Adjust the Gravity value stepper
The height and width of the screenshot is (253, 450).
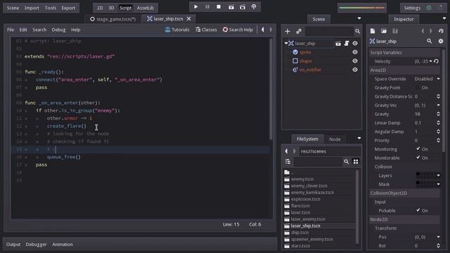pyautogui.click(x=438, y=114)
